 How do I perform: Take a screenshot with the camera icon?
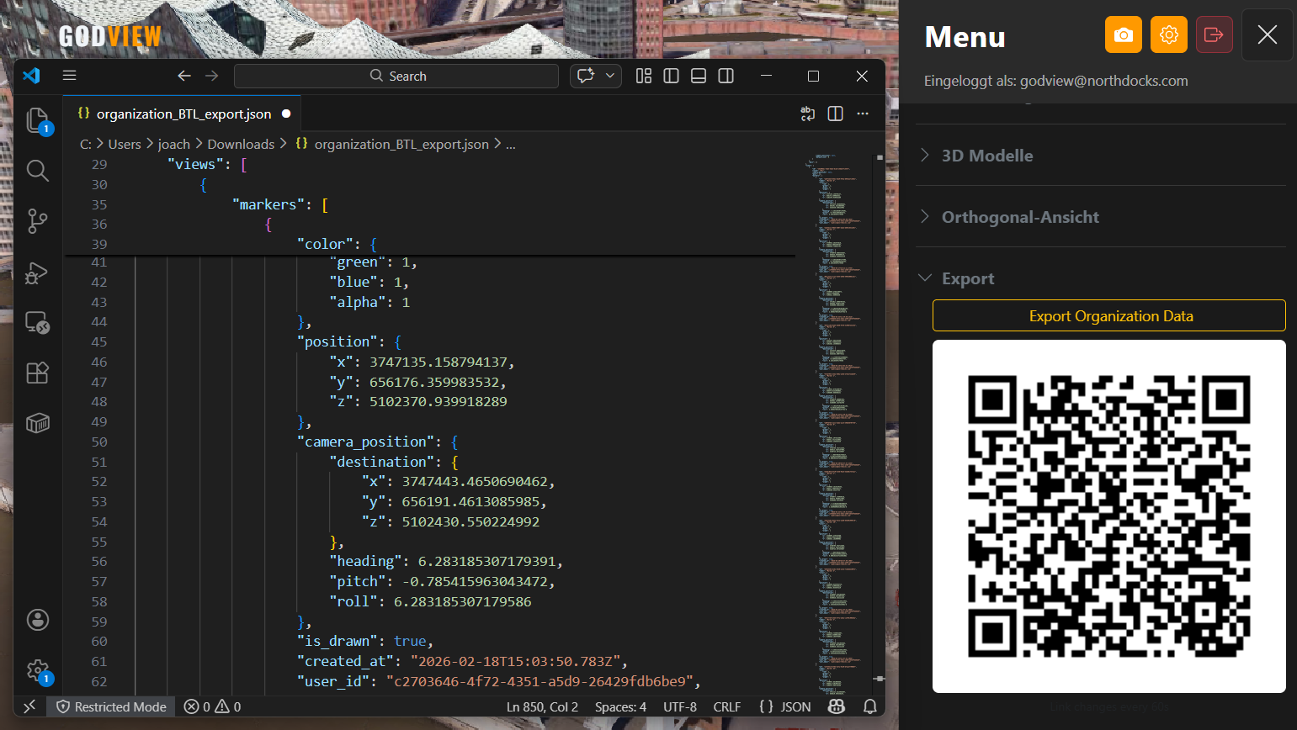1123,34
